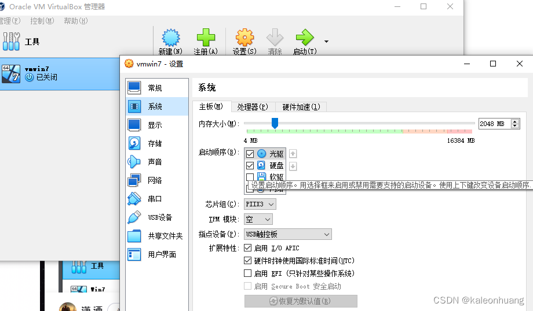Toggle the 光驱 boot device checkbox
This screenshot has height=311, width=533.
coord(250,154)
